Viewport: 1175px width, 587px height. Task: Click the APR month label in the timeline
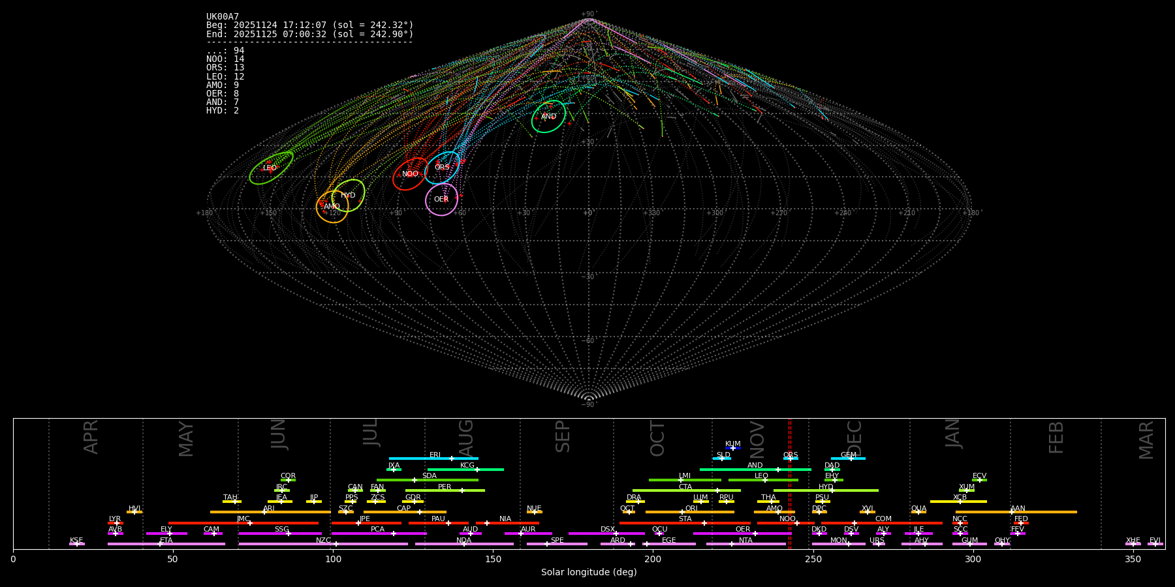coord(91,437)
